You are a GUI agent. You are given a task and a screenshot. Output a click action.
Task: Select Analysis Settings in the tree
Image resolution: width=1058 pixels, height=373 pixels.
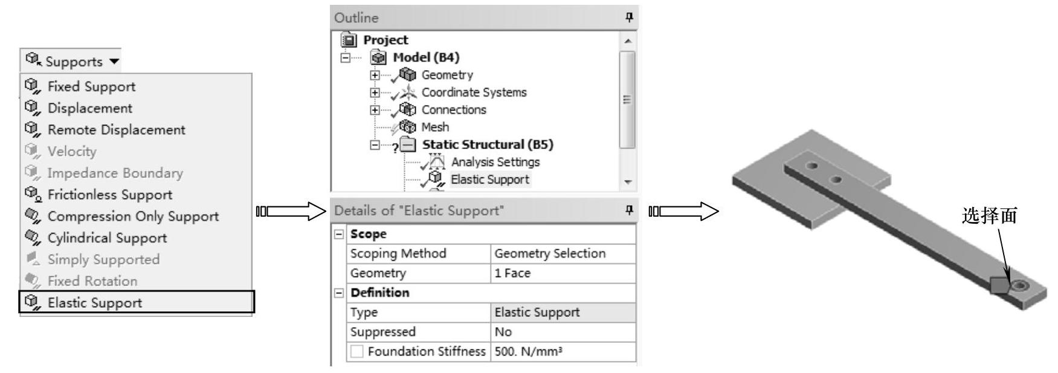pyautogui.click(x=495, y=162)
